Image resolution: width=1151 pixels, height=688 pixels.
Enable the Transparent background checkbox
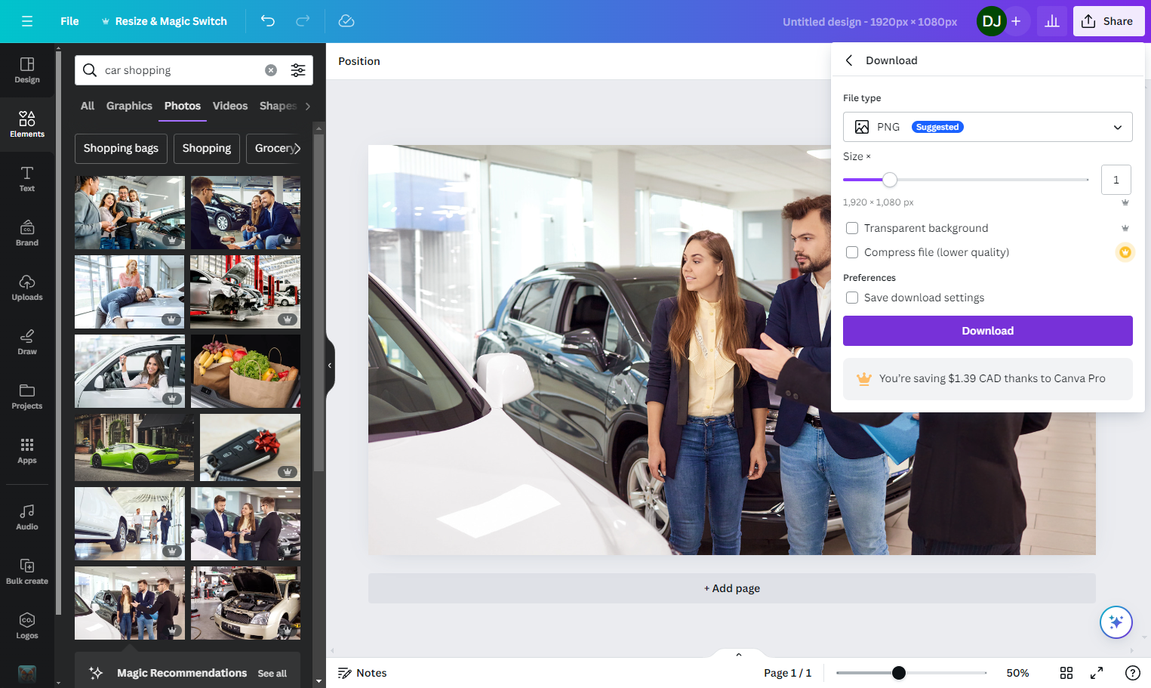(x=852, y=228)
